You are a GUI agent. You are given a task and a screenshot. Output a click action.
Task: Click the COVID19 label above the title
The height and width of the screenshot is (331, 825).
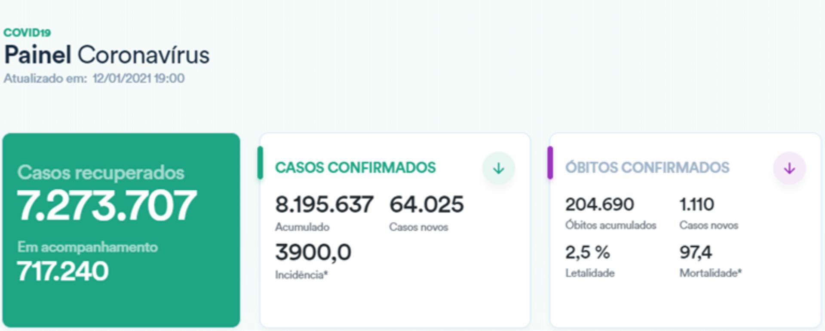click(27, 33)
